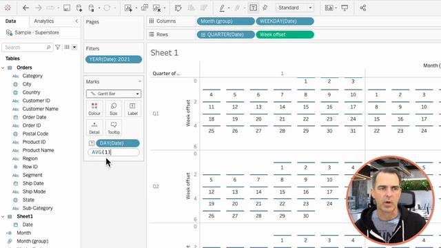
Task: Click the Colour marks button
Action: (94, 109)
